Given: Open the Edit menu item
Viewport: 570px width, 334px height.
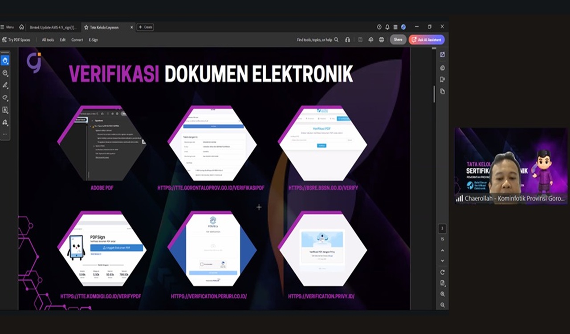Looking at the screenshot, I should (63, 40).
